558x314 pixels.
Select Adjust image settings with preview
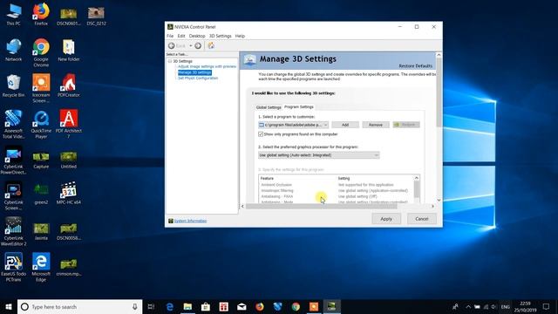(x=207, y=66)
